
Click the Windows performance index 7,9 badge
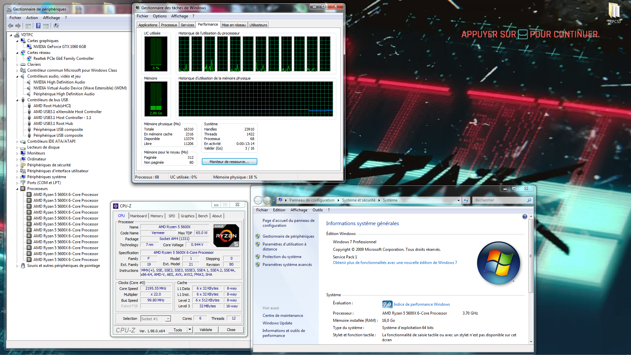(387, 304)
